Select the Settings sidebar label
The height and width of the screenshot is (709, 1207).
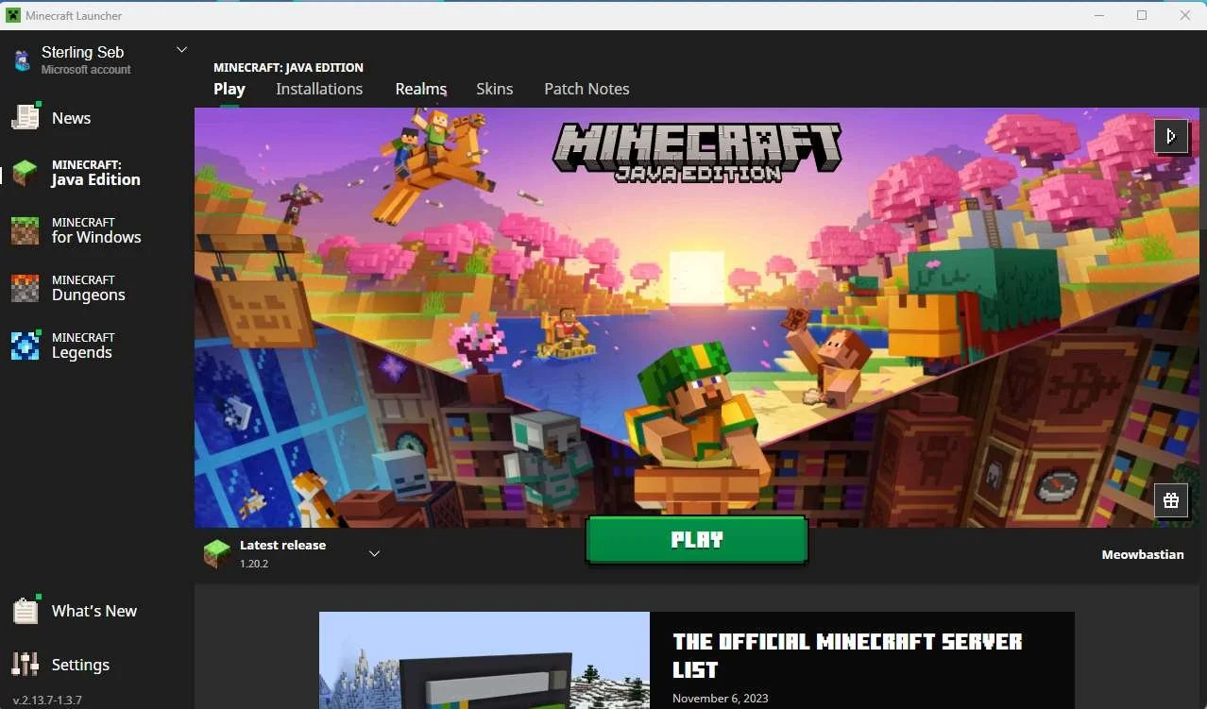point(80,665)
